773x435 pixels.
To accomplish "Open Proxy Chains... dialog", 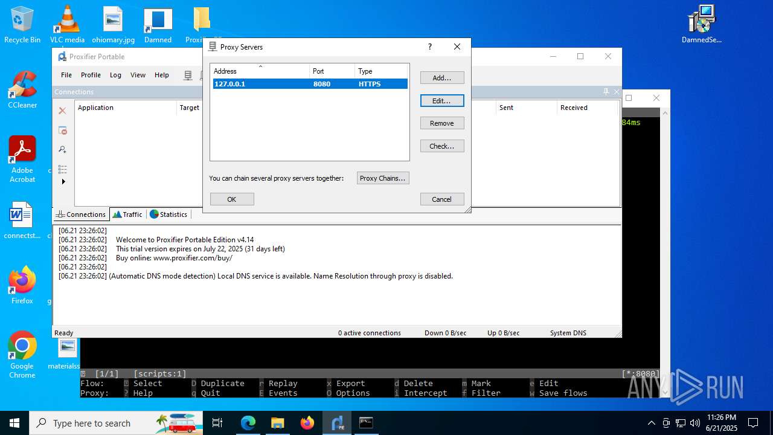I will (383, 178).
